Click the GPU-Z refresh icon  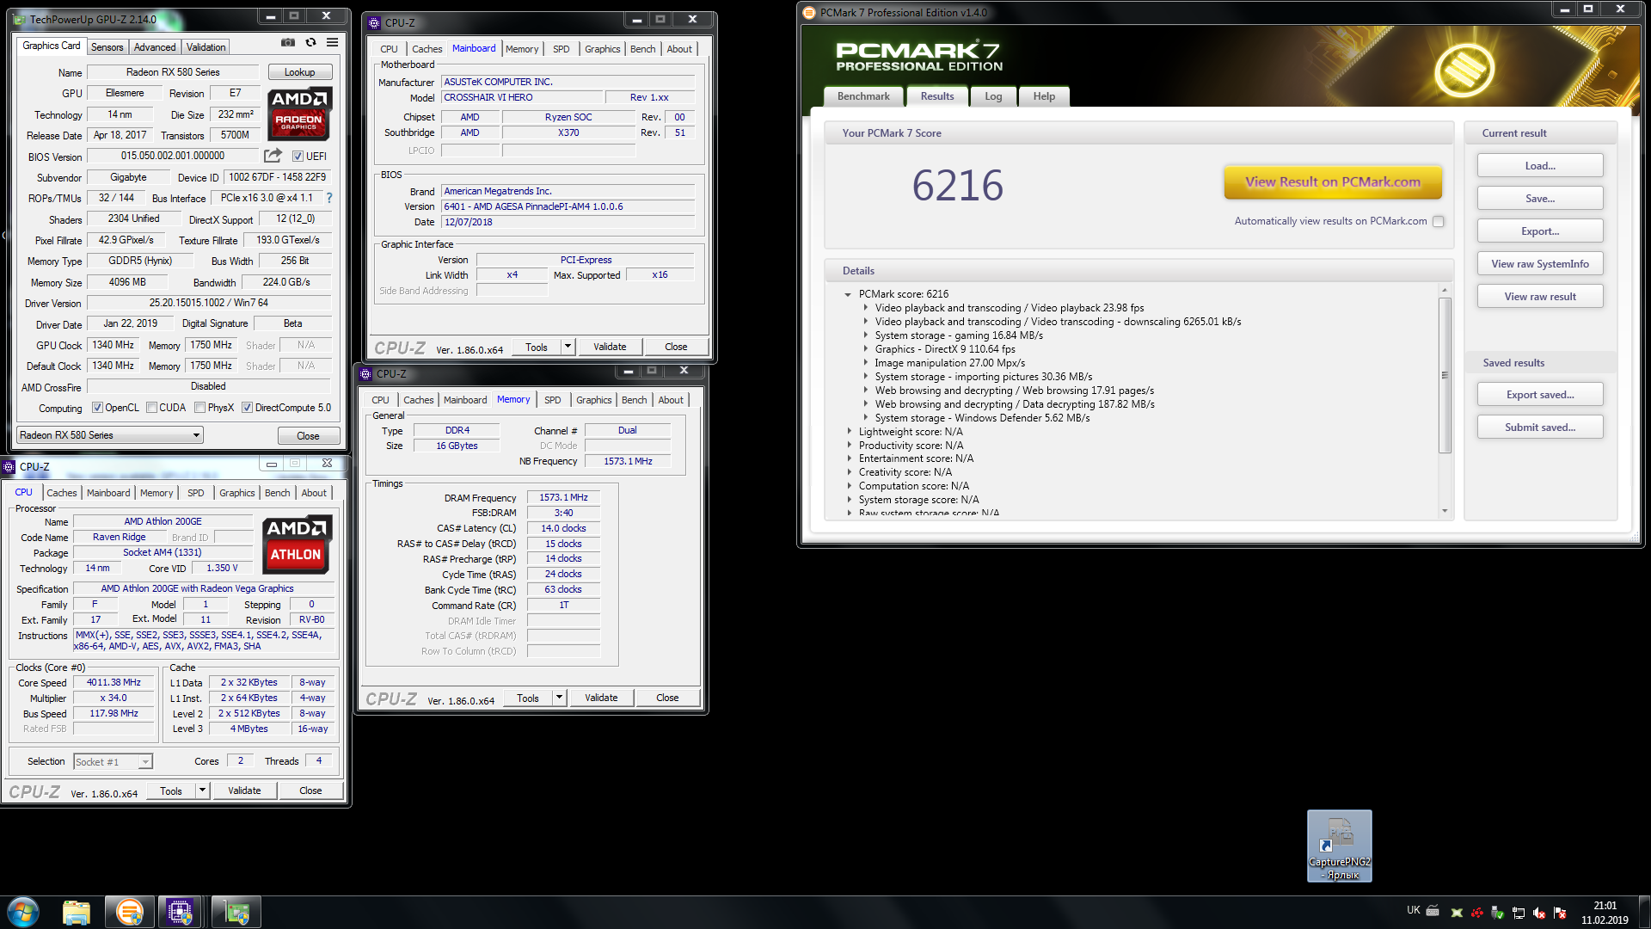pos(310,42)
